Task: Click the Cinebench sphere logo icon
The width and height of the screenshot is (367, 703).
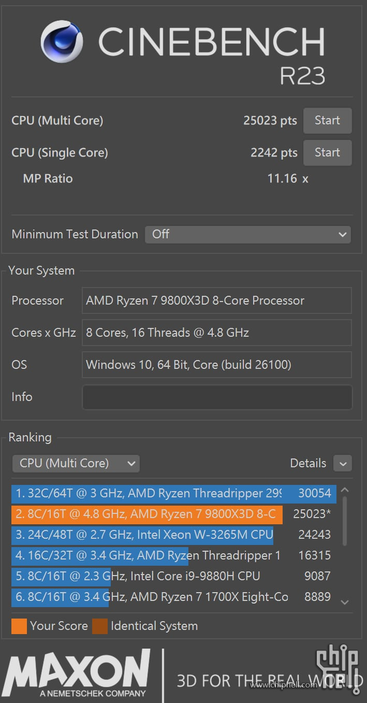Action: click(63, 42)
